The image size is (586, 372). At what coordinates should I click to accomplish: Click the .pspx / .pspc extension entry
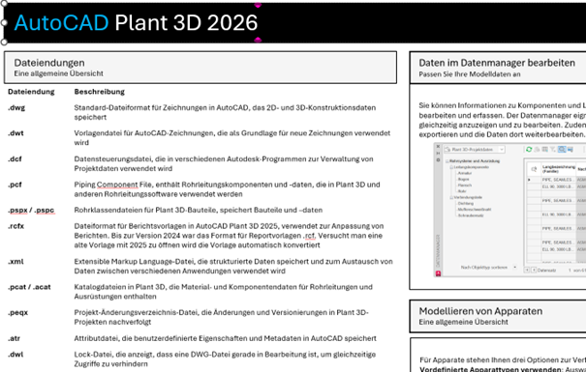tap(31, 211)
